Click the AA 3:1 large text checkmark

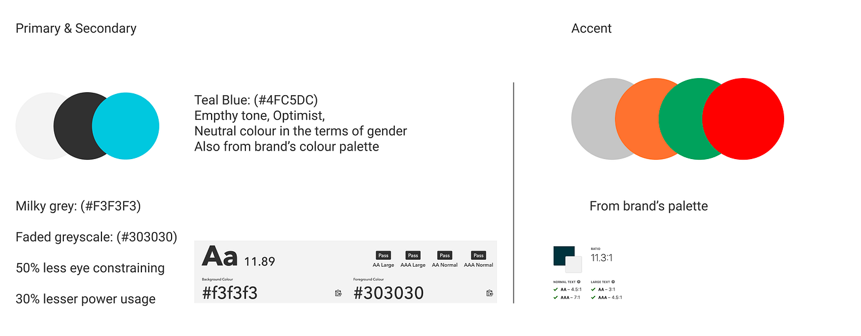[x=593, y=289]
